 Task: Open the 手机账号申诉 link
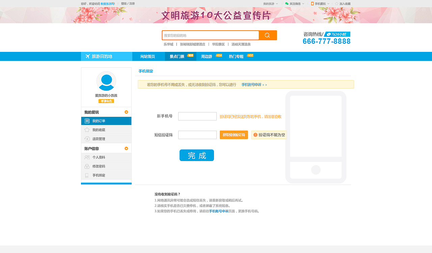(252, 85)
